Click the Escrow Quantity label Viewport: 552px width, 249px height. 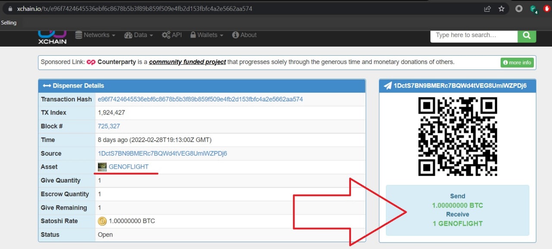(65, 194)
